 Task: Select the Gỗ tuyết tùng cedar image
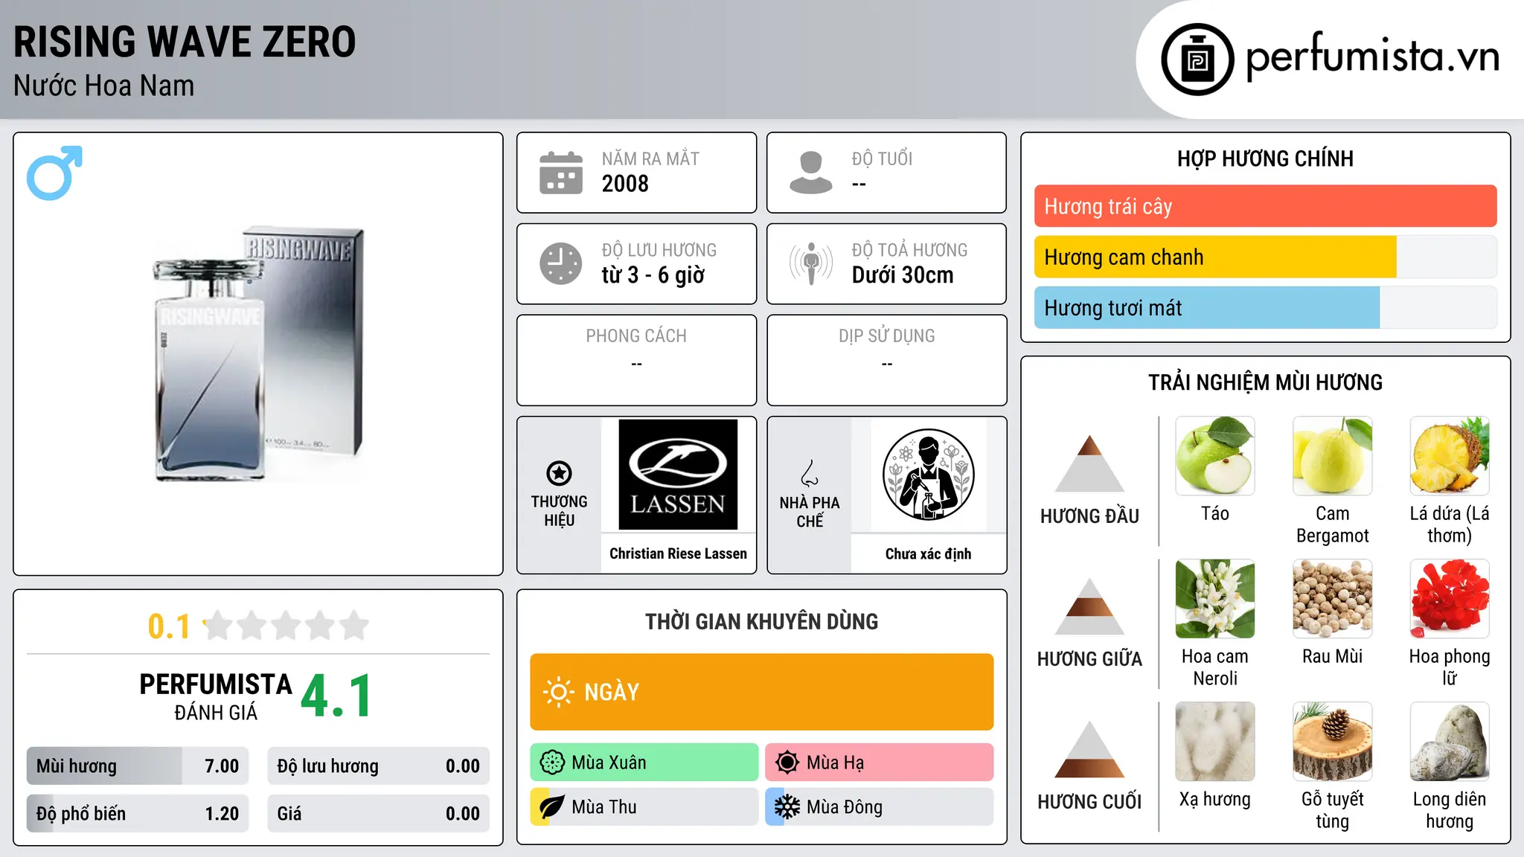(x=1333, y=742)
